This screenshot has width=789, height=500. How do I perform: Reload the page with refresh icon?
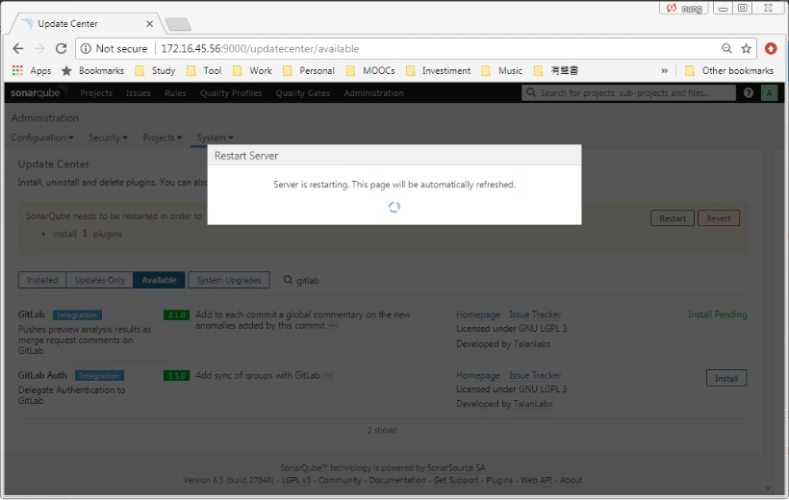(x=61, y=49)
